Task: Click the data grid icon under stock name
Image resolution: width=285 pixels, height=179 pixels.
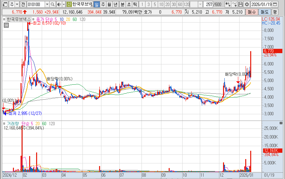Action: [x=6, y=25]
